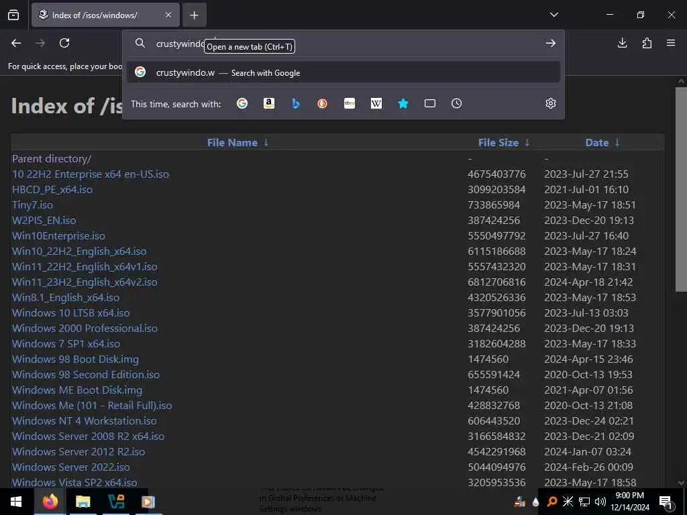Open Windows Server 2012 R2.iso link
Image resolution: width=687 pixels, height=515 pixels.
point(78,451)
